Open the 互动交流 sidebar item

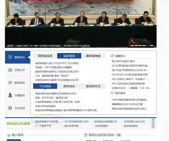click(18, 108)
